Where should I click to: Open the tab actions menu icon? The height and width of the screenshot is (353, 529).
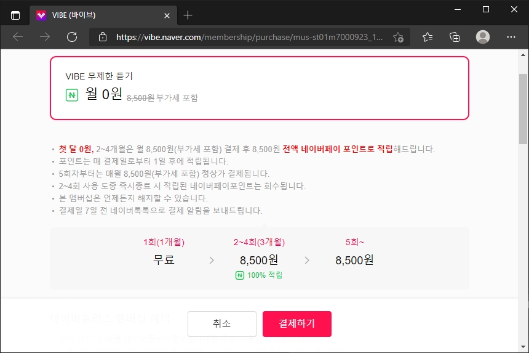(x=15, y=15)
